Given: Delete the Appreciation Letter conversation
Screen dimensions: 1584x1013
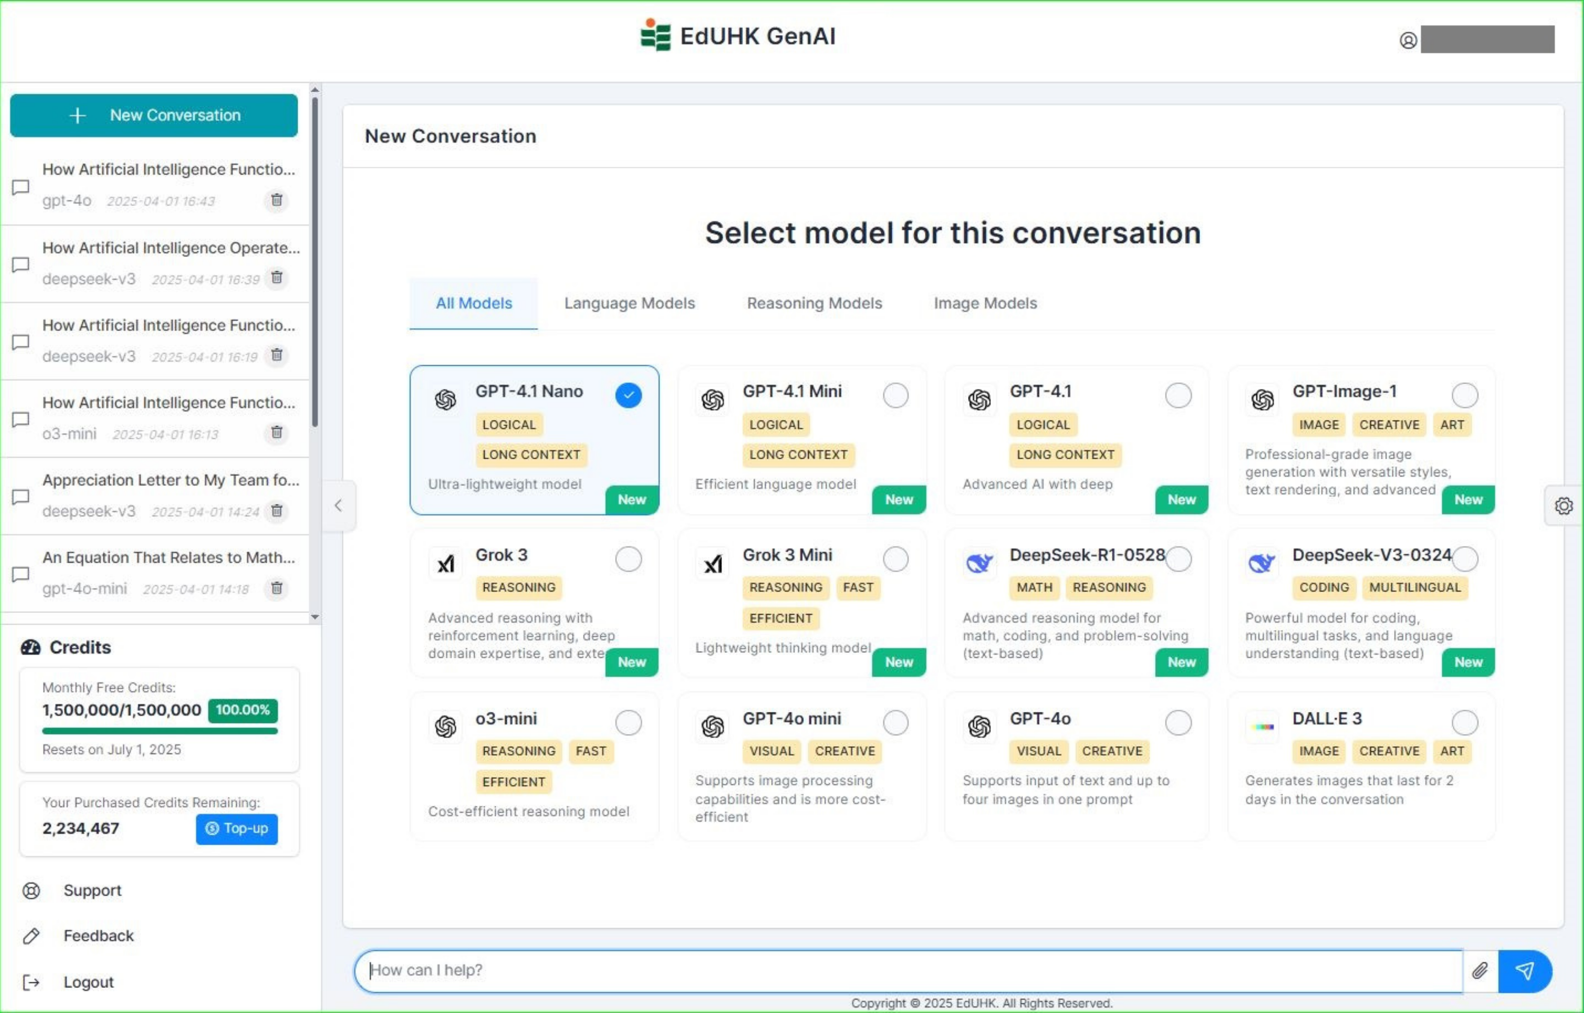Looking at the screenshot, I should click(276, 511).
